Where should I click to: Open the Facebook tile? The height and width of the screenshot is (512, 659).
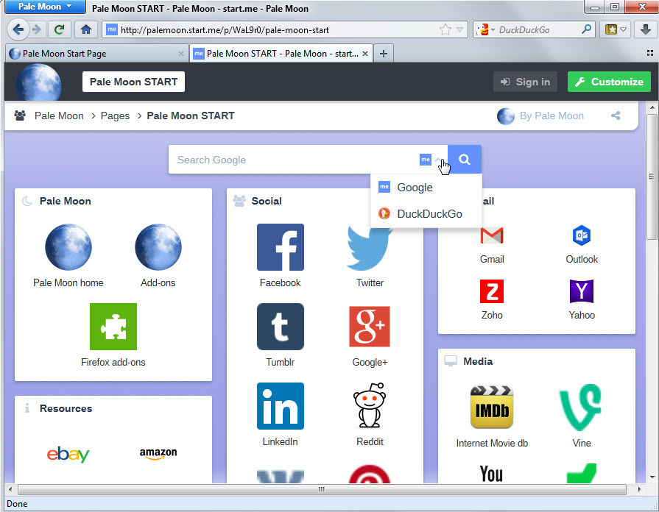[281, 247]
